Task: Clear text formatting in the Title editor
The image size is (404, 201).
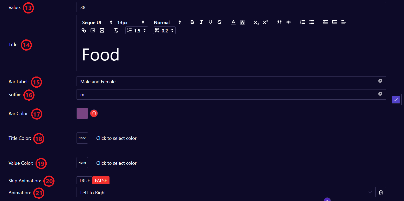Action: (116, 30)
